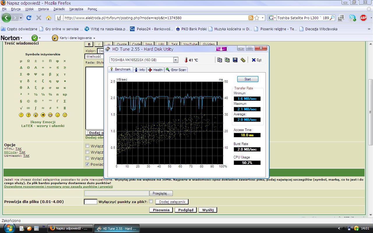
Task: Open HD Tune options tool icon
Action: (x=243, y=60)
